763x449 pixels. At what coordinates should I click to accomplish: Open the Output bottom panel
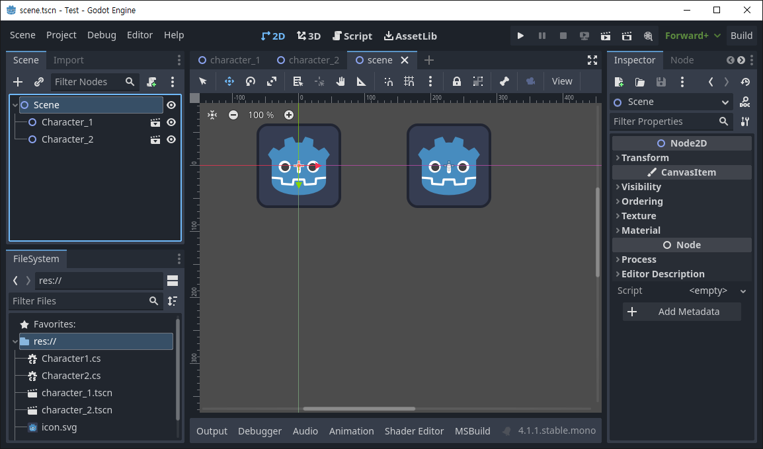point(212,431)
